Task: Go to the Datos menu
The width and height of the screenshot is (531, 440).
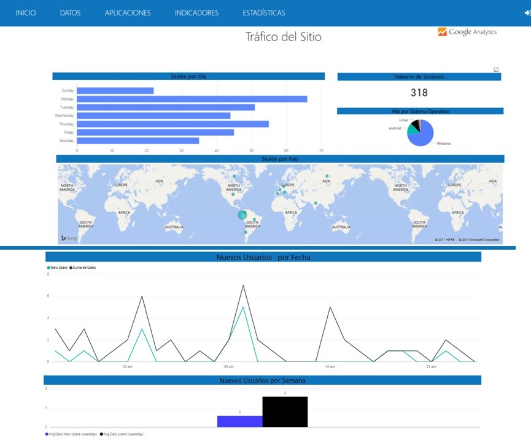Action: click(70, 13)
